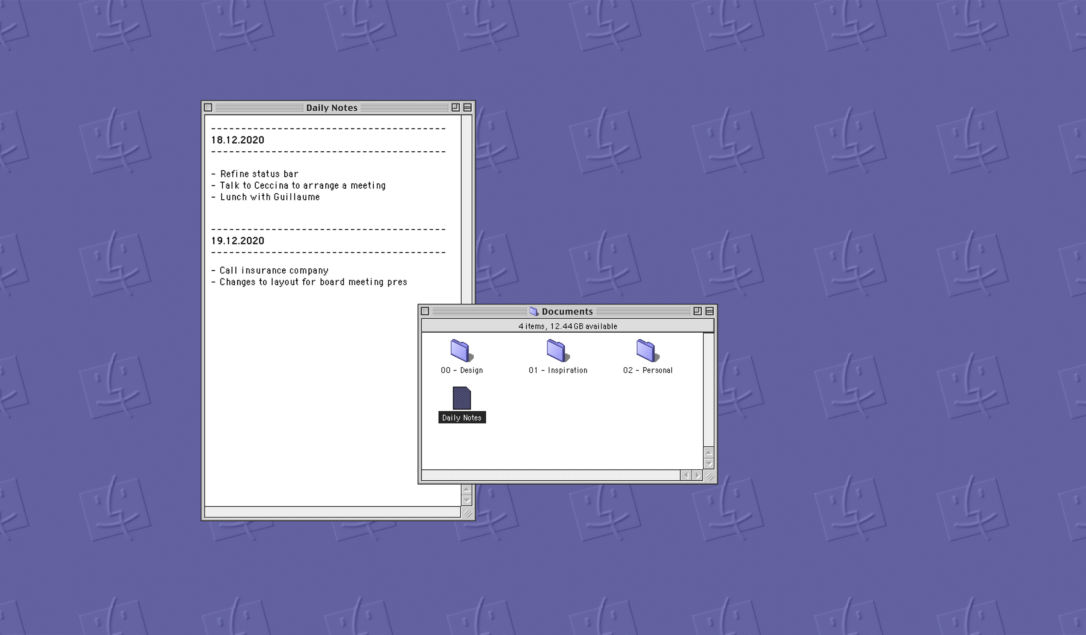The height and width of the screenshot is (635, 1086).
Task: Zoom the Daily Notes window
Action: (456, 108)
